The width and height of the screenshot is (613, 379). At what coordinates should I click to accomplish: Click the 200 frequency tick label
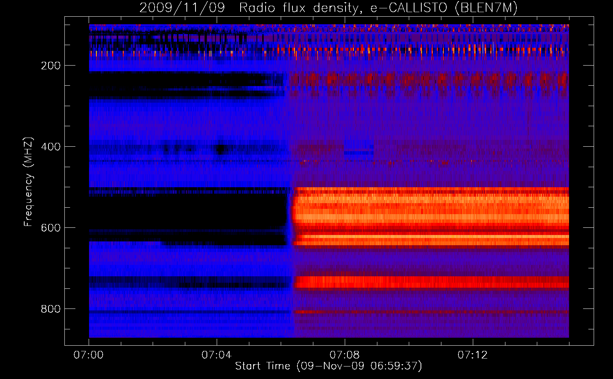[51, 66]
